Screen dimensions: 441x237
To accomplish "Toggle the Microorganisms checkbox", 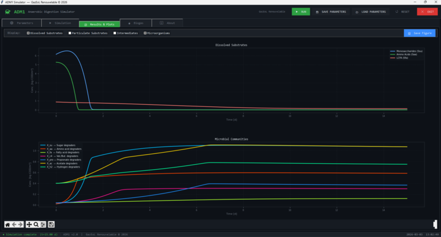I will click(x=146, y=33).
